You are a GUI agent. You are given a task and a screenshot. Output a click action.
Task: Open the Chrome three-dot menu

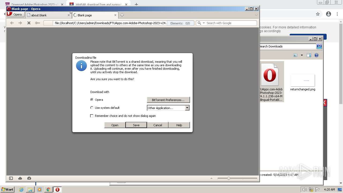(x=337, y=14)
